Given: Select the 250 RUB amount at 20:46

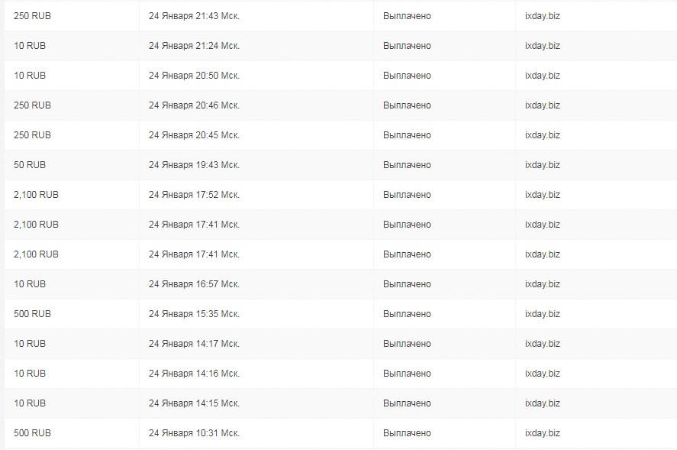Looking at the screenshot, I should [32, 105].
